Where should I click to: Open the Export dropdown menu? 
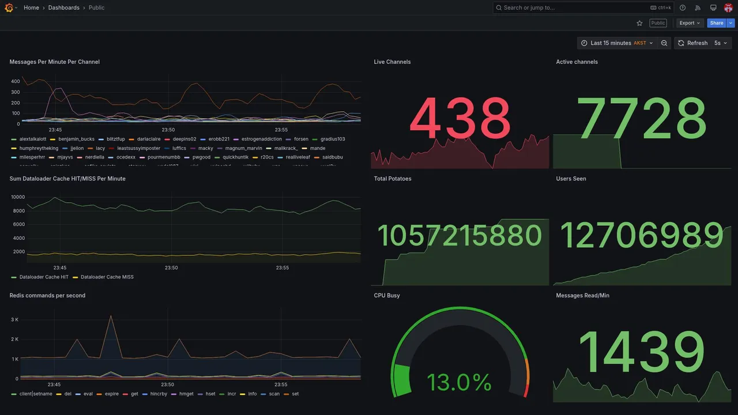(x=690, y=23)
